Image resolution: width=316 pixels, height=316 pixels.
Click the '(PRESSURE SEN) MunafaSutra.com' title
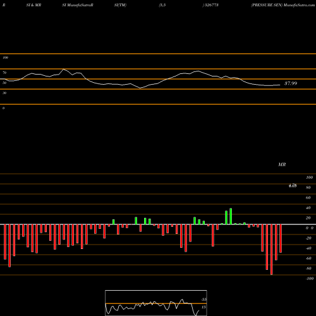click(283, 5)
